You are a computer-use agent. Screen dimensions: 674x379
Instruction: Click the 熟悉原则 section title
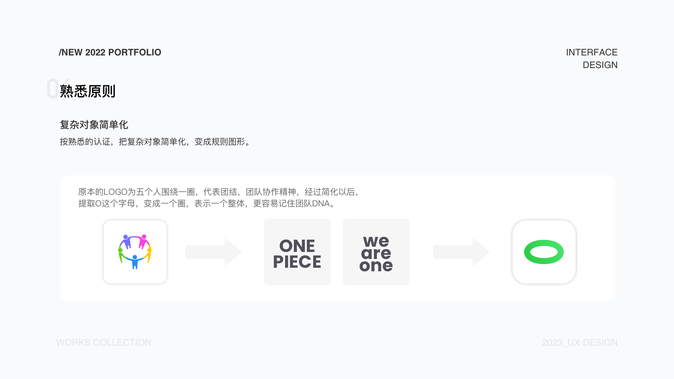pyautogui.click(x=87, y=91)
